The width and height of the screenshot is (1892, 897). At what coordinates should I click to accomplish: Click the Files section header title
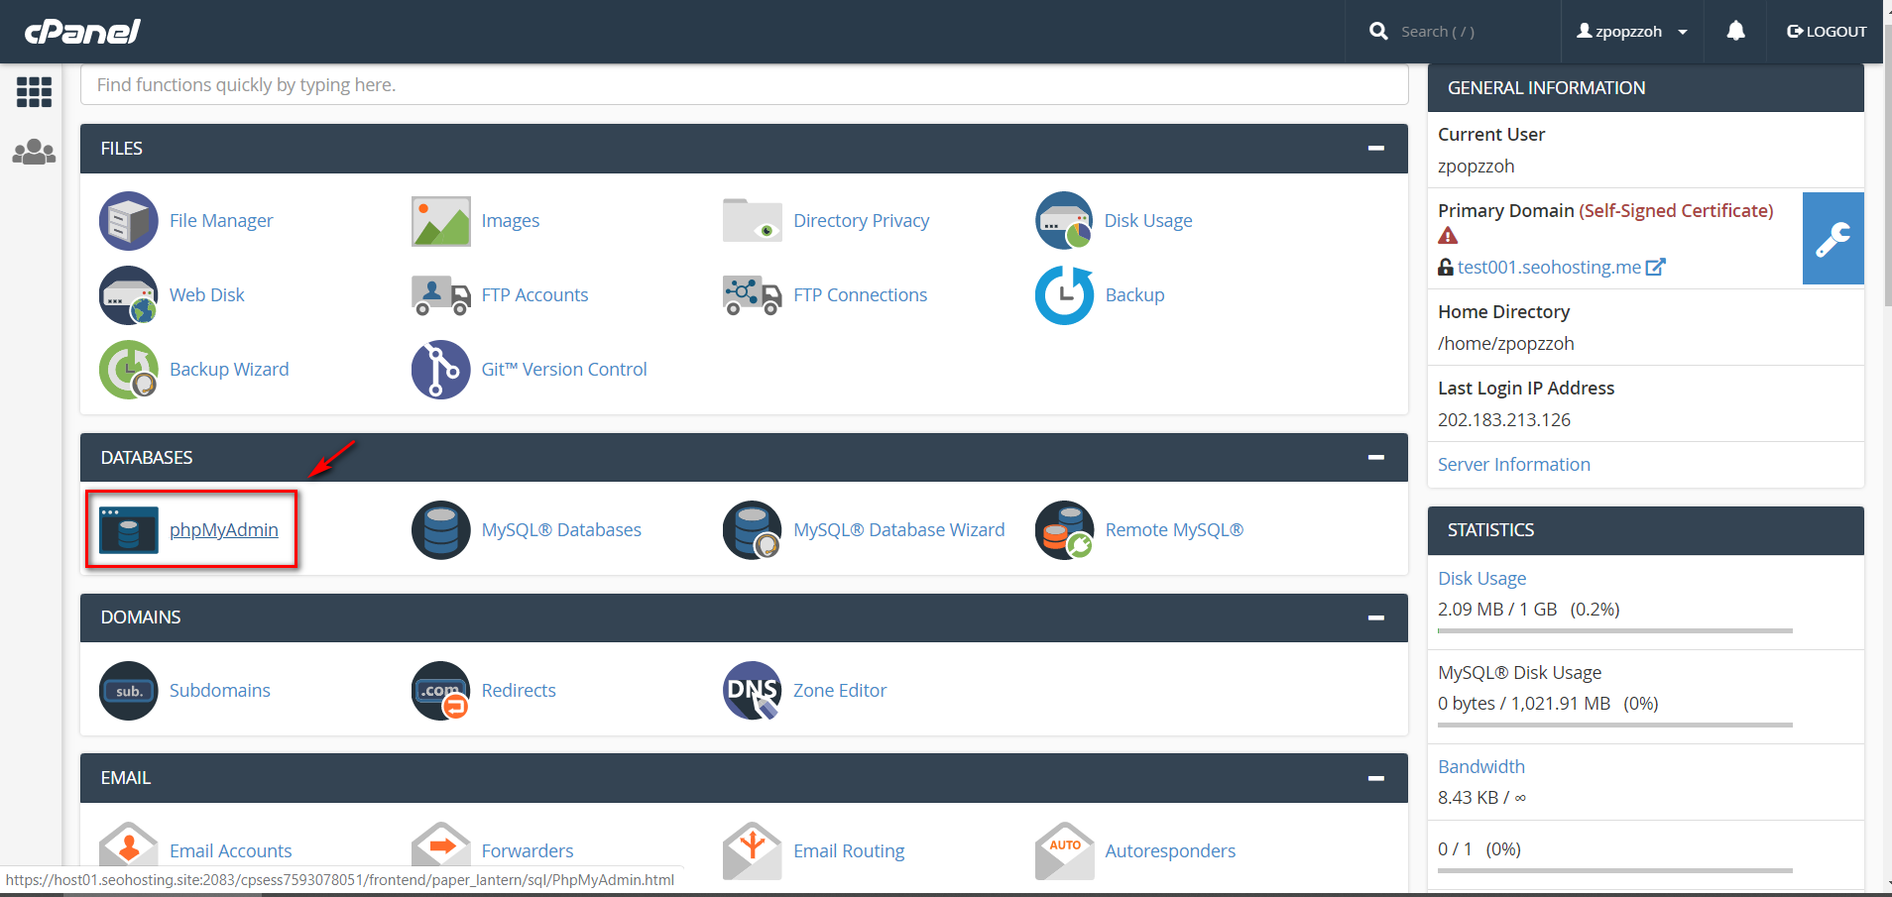[x=122, y=148]
